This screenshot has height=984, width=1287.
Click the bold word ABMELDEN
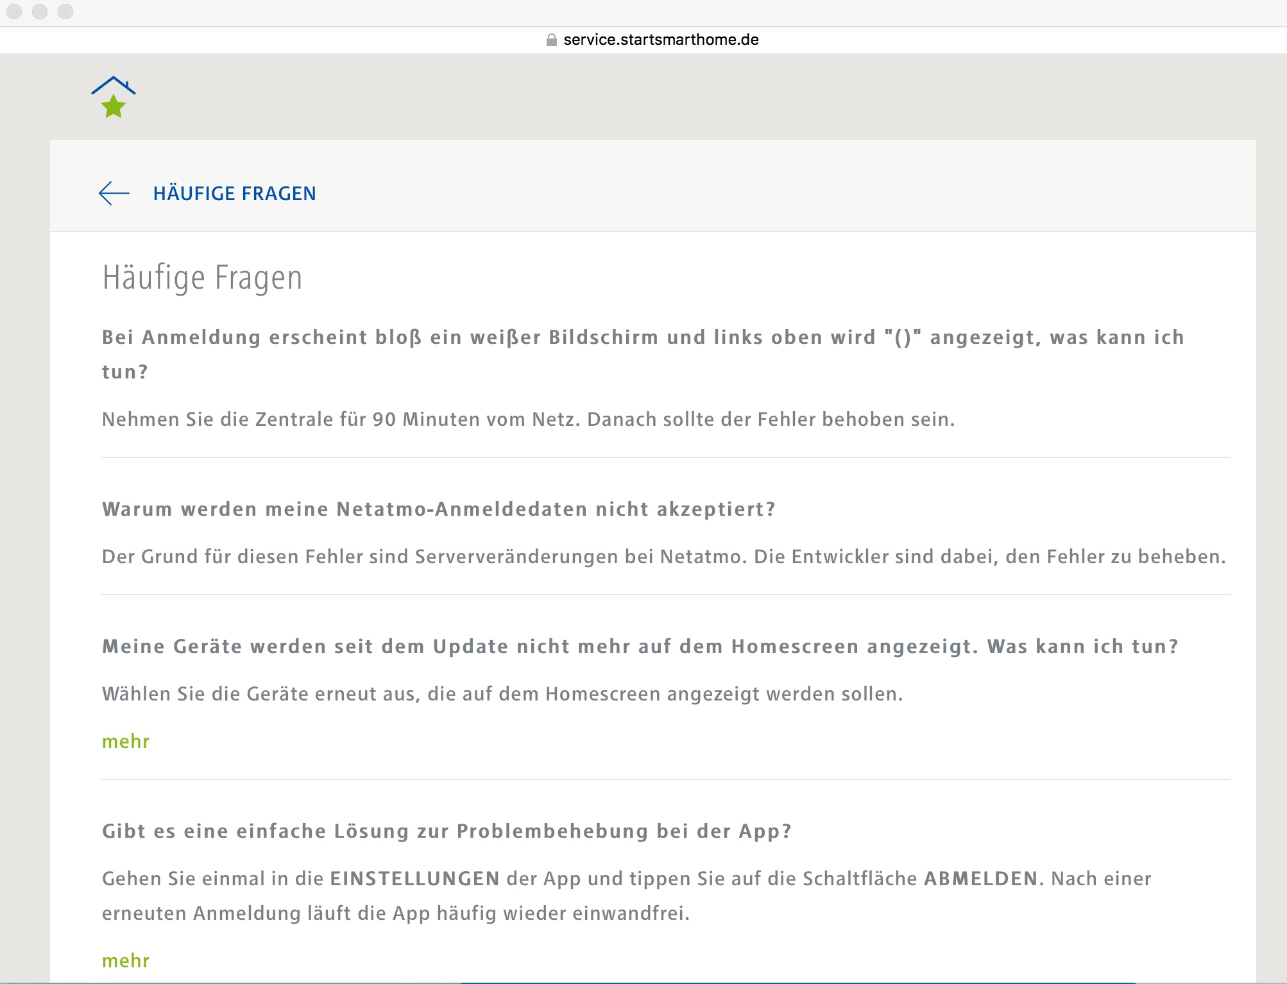(x=980, y=879)
